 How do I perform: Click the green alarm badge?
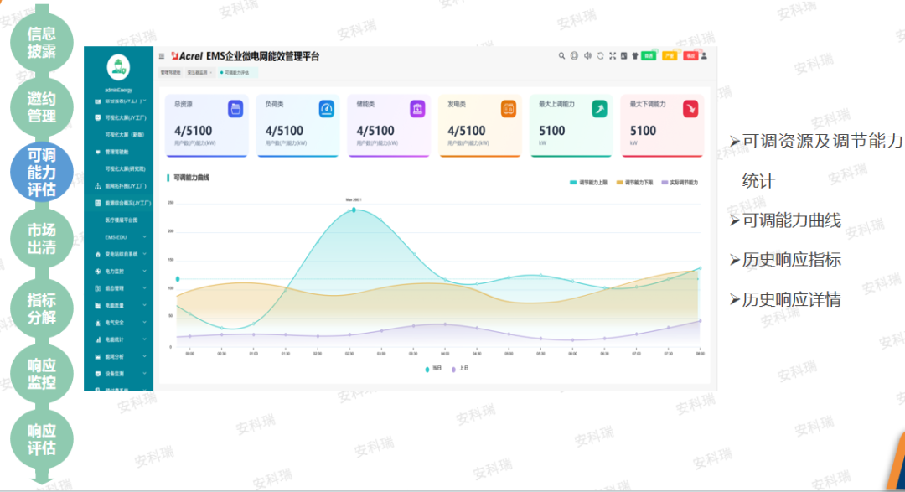click(649, 56)
